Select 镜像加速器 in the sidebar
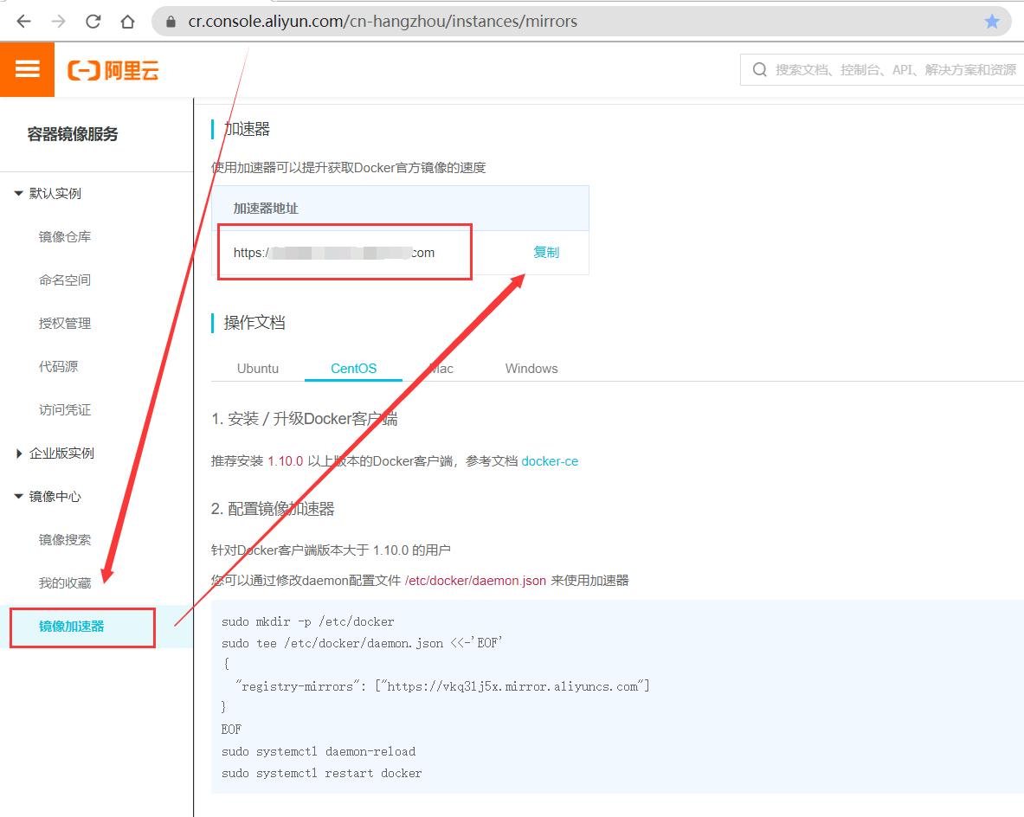Image resolution: width=1024 pixels, height=817 pixels. click(72, 627)
